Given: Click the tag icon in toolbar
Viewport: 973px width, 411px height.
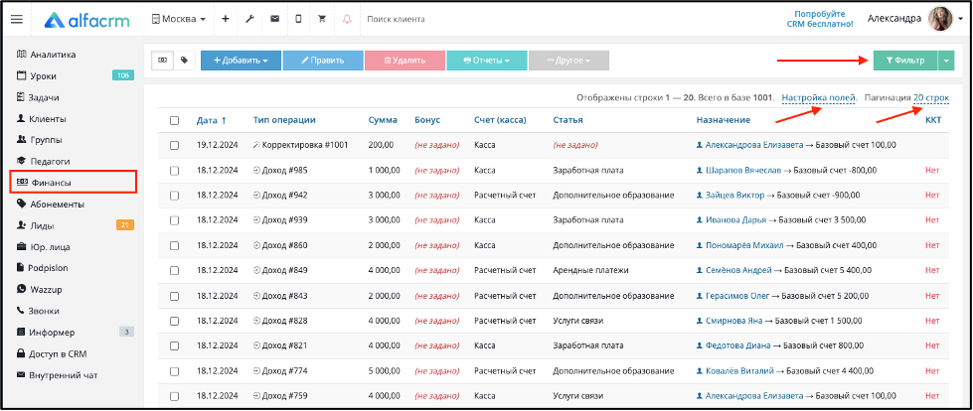Looking at the screenshot, I should pos(184,61).
